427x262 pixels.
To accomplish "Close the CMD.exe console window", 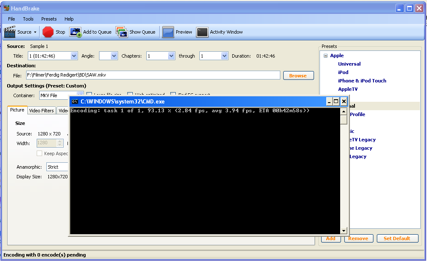I will (344, 102).
